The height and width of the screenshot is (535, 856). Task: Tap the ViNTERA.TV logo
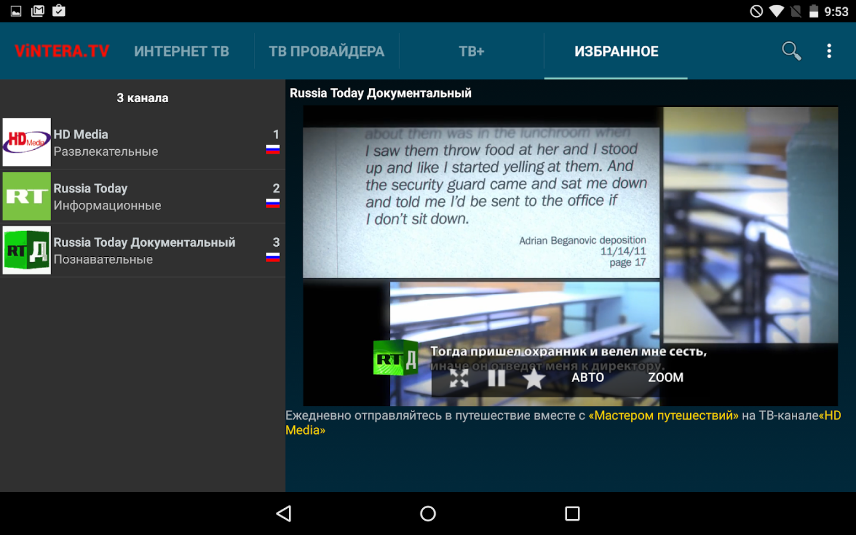(x=62, y=51)
